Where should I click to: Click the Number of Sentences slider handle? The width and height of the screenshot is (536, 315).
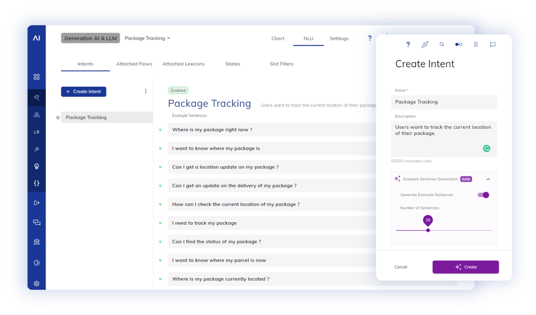(x=428, y=230)
